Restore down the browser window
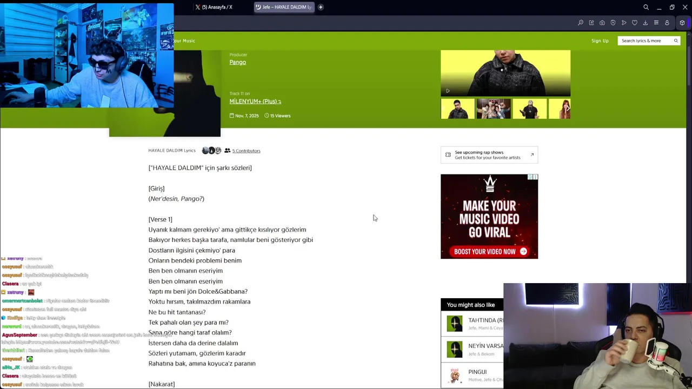692x389 pixels. 672,7
